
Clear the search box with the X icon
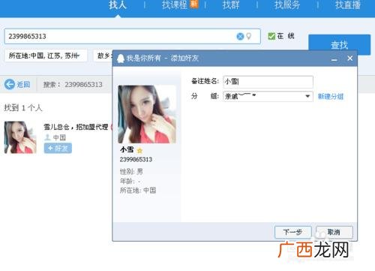[240, 37]
